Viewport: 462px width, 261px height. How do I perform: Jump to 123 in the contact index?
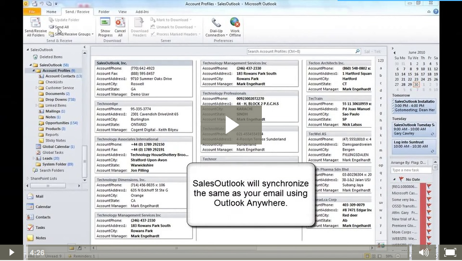click(380, 61)
